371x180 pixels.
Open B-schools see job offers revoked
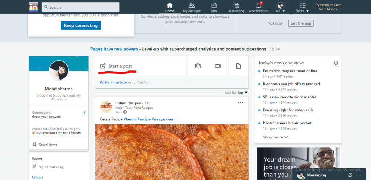tap(291, 84)
